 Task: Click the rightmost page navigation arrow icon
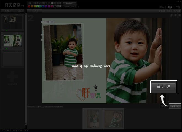[x=179, y=15]
